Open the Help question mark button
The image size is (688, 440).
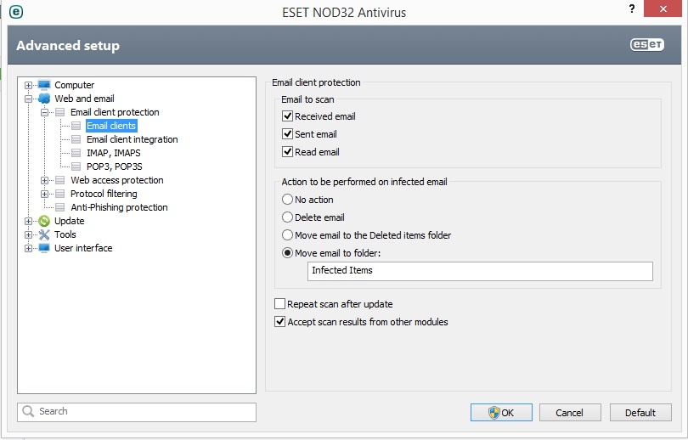pos(632,8)
